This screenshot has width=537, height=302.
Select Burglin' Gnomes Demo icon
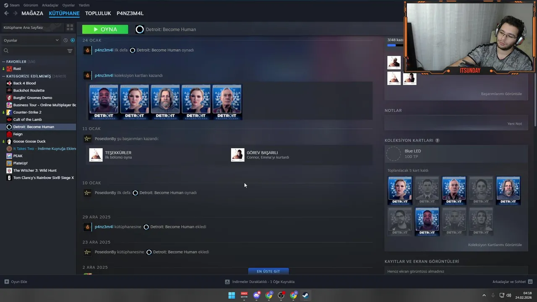(9, 98)
